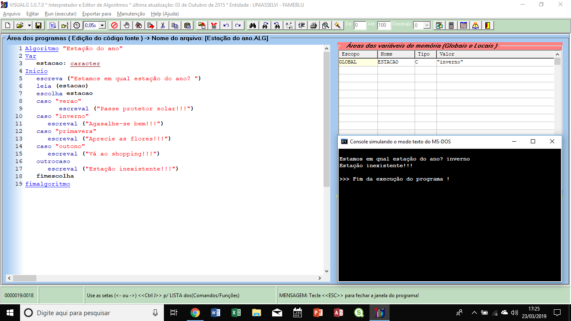Run the algorithm from toolbar
571x321 pixels.
pyautogui.click(x=52, y=25)
